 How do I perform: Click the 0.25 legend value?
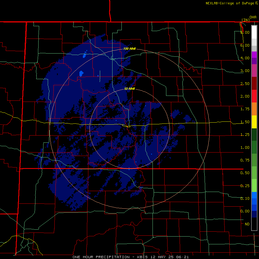(x=245, y=186)
